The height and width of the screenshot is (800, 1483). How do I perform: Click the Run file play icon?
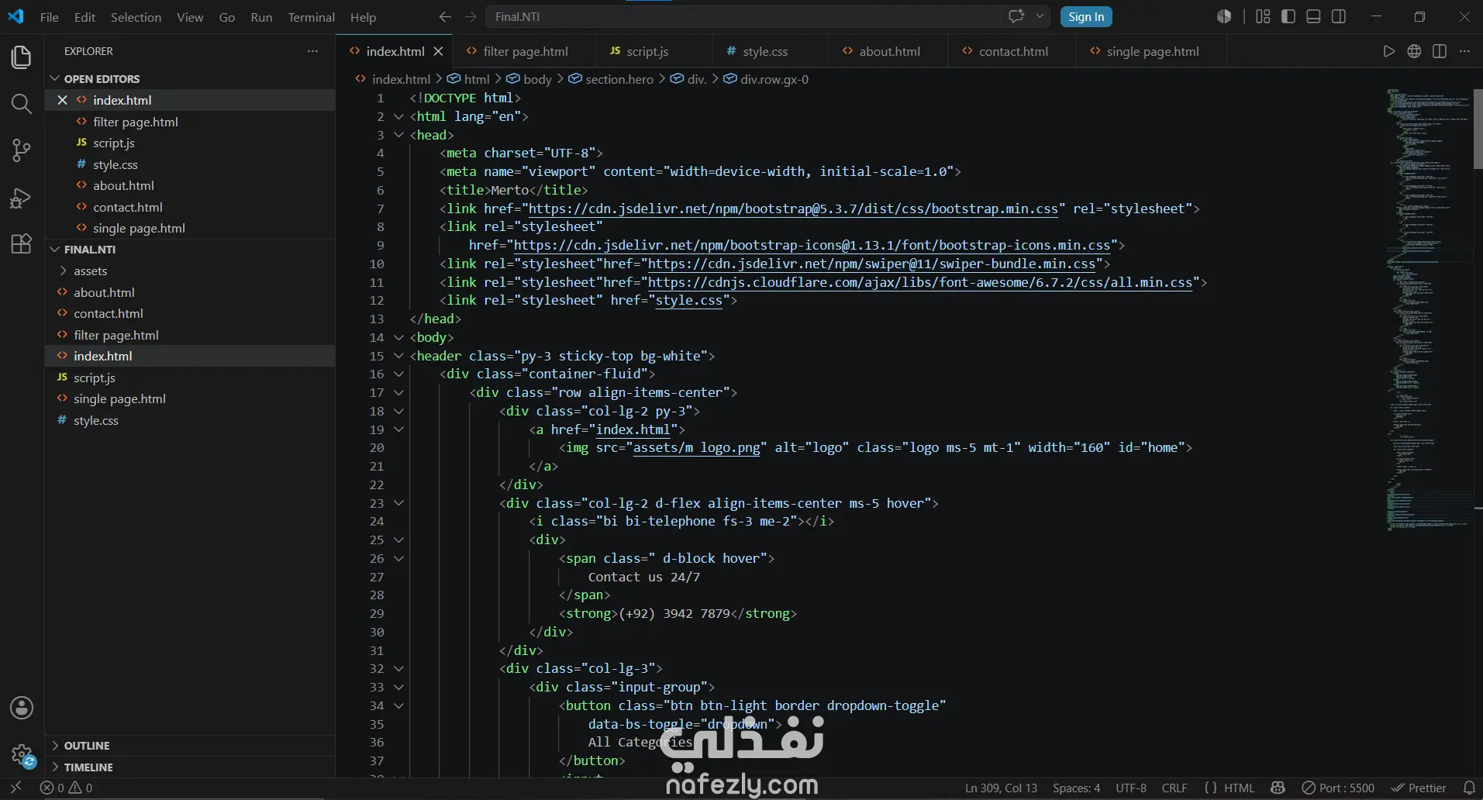pos(1388,51)
